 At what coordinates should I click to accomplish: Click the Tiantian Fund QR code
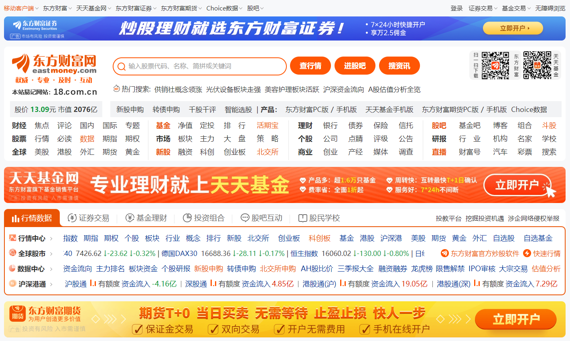[537, 65]
